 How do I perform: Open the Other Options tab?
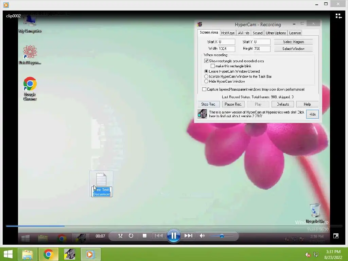click(x=276, y=33)
